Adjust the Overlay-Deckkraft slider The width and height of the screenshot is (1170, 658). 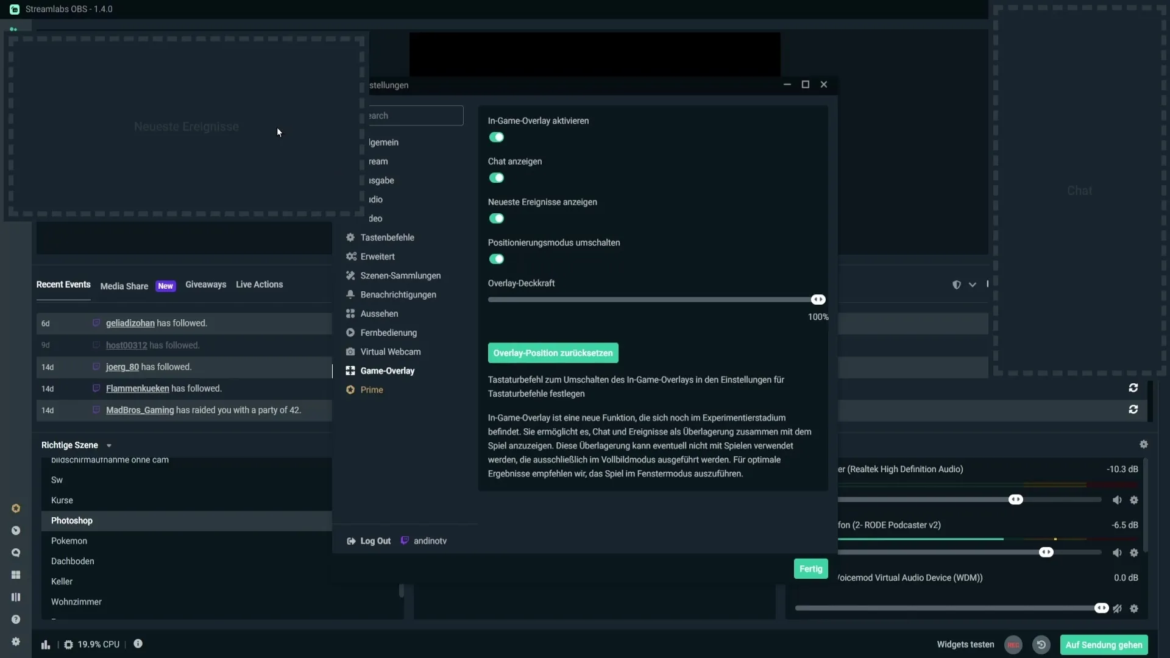click(818, 299)
